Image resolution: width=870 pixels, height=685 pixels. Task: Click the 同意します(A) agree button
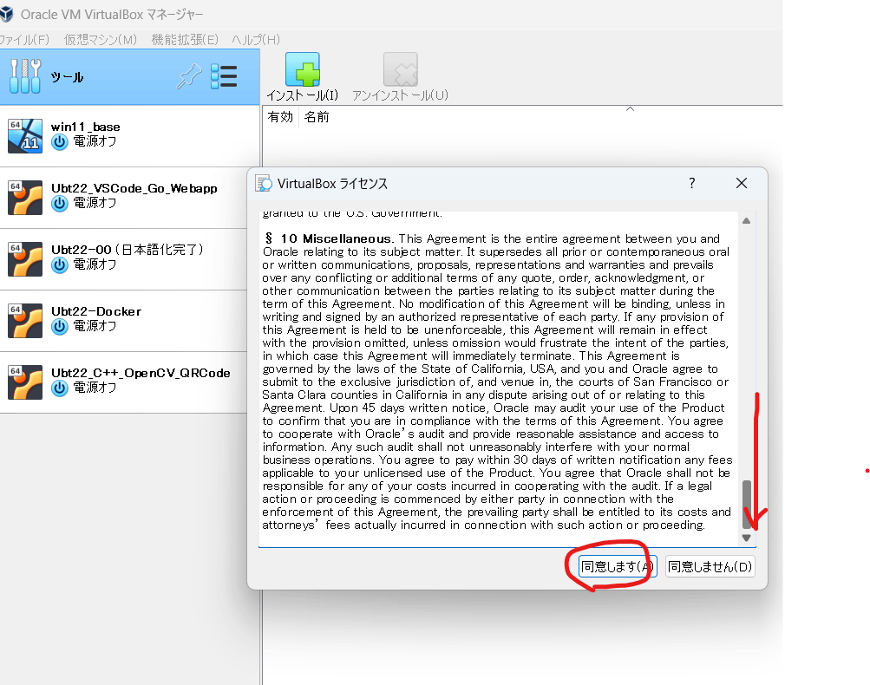[618, 566]
